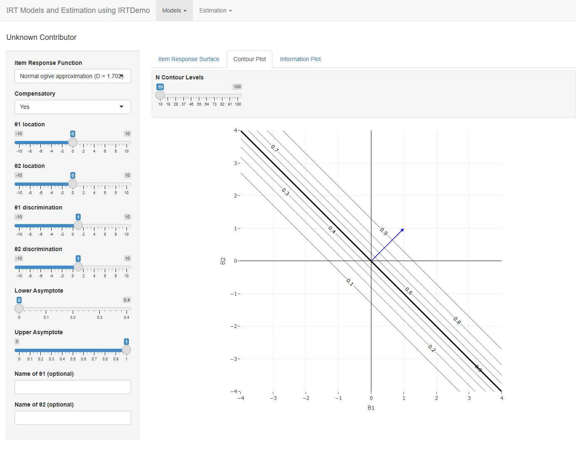Open the Estimation navbar dropdown

[215, 10]
